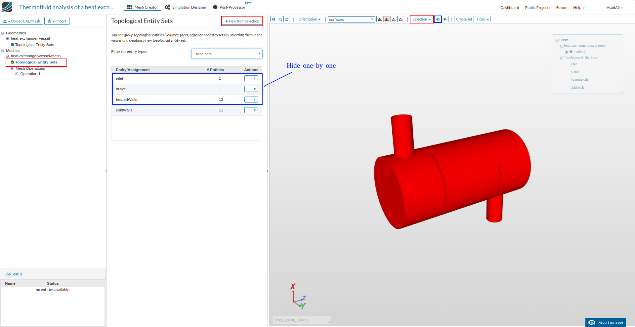Select the surface-points render mode icon
Image resolution: width=635 pixels, height=327 pixels.
(401, 19)
